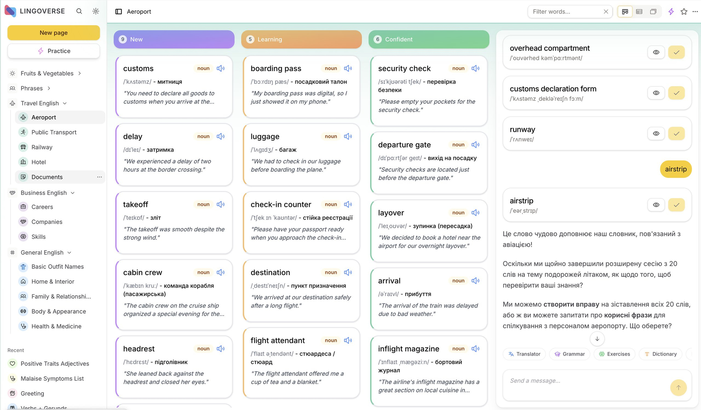Viewport: 701px width, 410px height.
Task: Collapse the Business English section
Action: coord(73,193)
